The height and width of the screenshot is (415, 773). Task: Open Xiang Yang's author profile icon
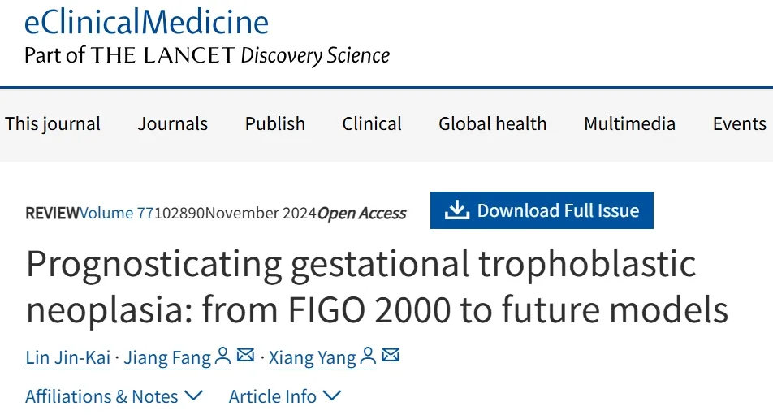click(369, 357)
